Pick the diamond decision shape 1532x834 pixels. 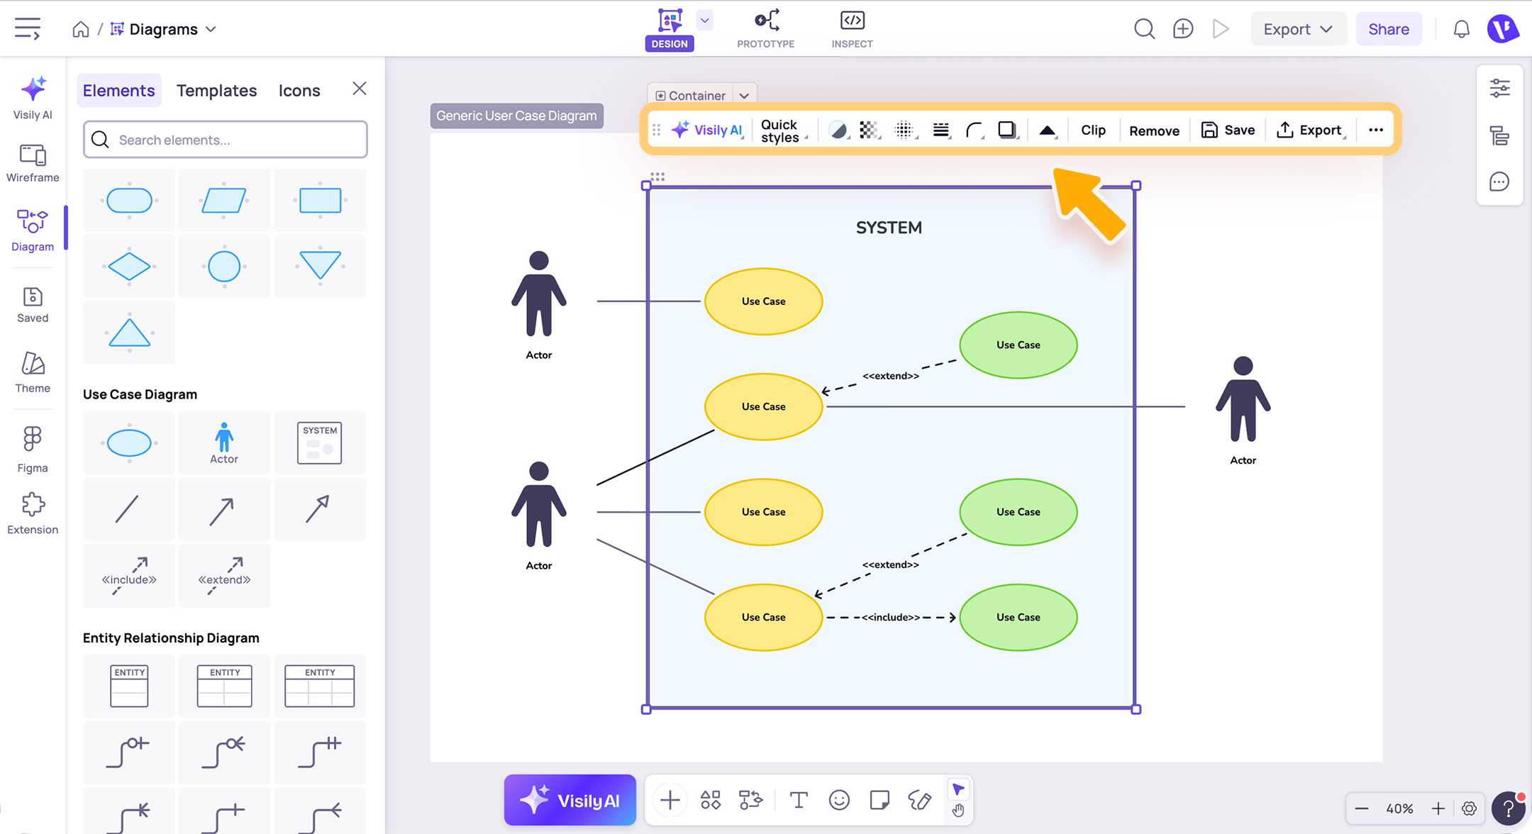pyautogui.click(x=129, y=267)
